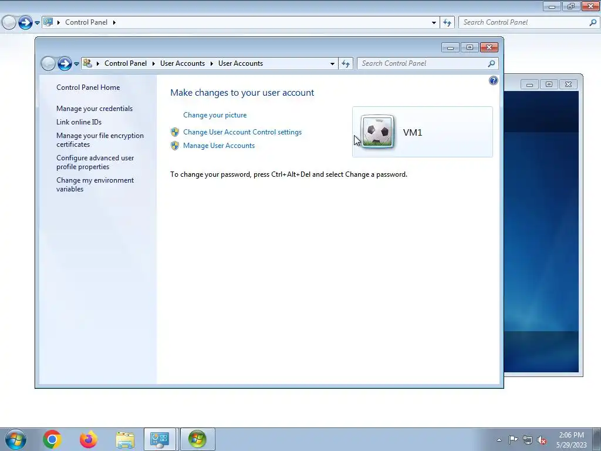Click the Back arrow in User Accounts window
This screenshot has height=451, width=601.
click(48, 63)
